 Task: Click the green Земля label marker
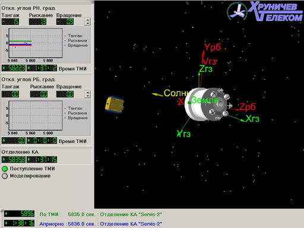coord(205,100)
